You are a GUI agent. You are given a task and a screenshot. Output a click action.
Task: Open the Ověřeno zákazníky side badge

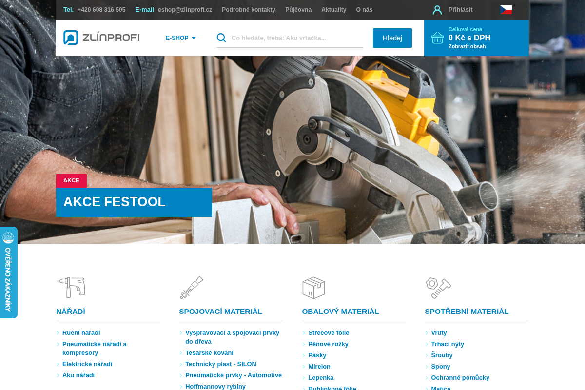point(8,273)
